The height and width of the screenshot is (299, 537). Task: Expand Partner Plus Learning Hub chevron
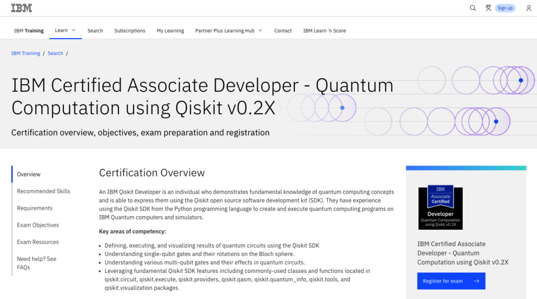pyautogui.click(x=260, y=30)
